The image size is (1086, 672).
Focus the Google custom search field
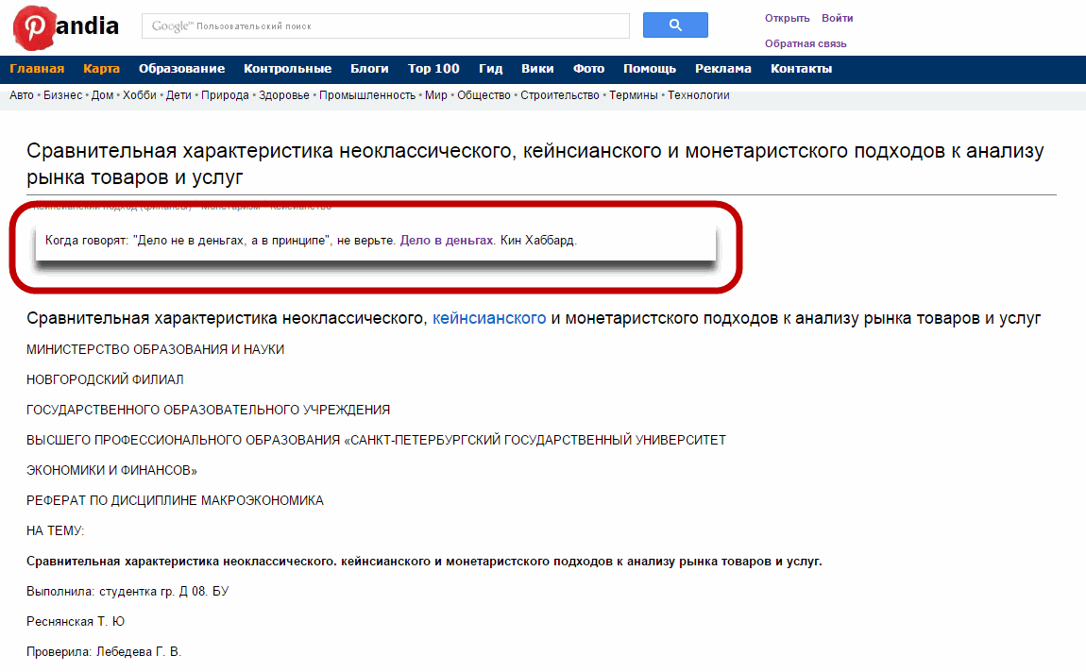pos(385,26)
